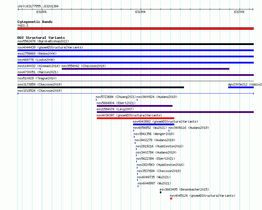Select nsv3408116 (Audano2019) label

189,128
